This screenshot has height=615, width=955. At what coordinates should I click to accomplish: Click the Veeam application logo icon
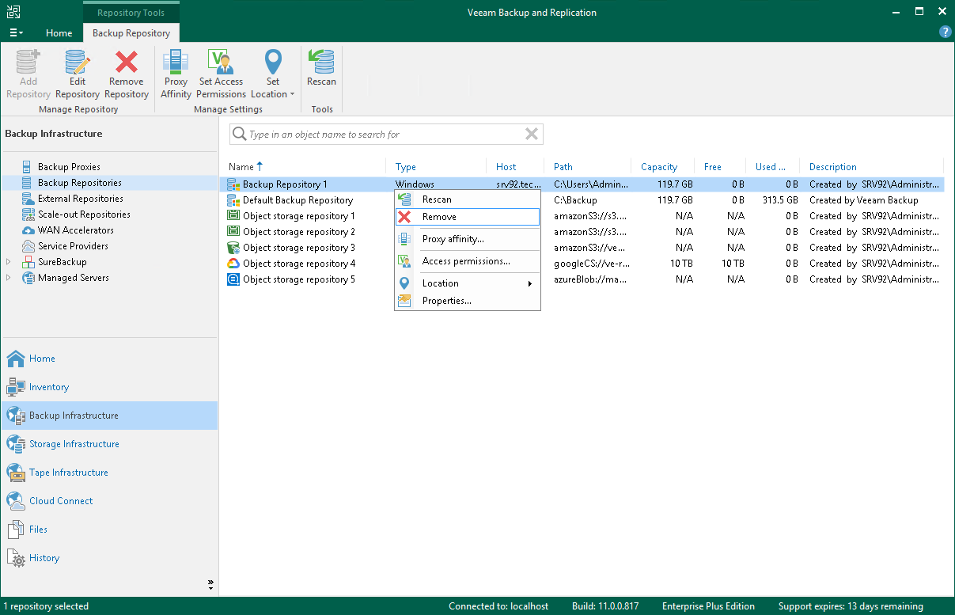[x=13, y=12]
